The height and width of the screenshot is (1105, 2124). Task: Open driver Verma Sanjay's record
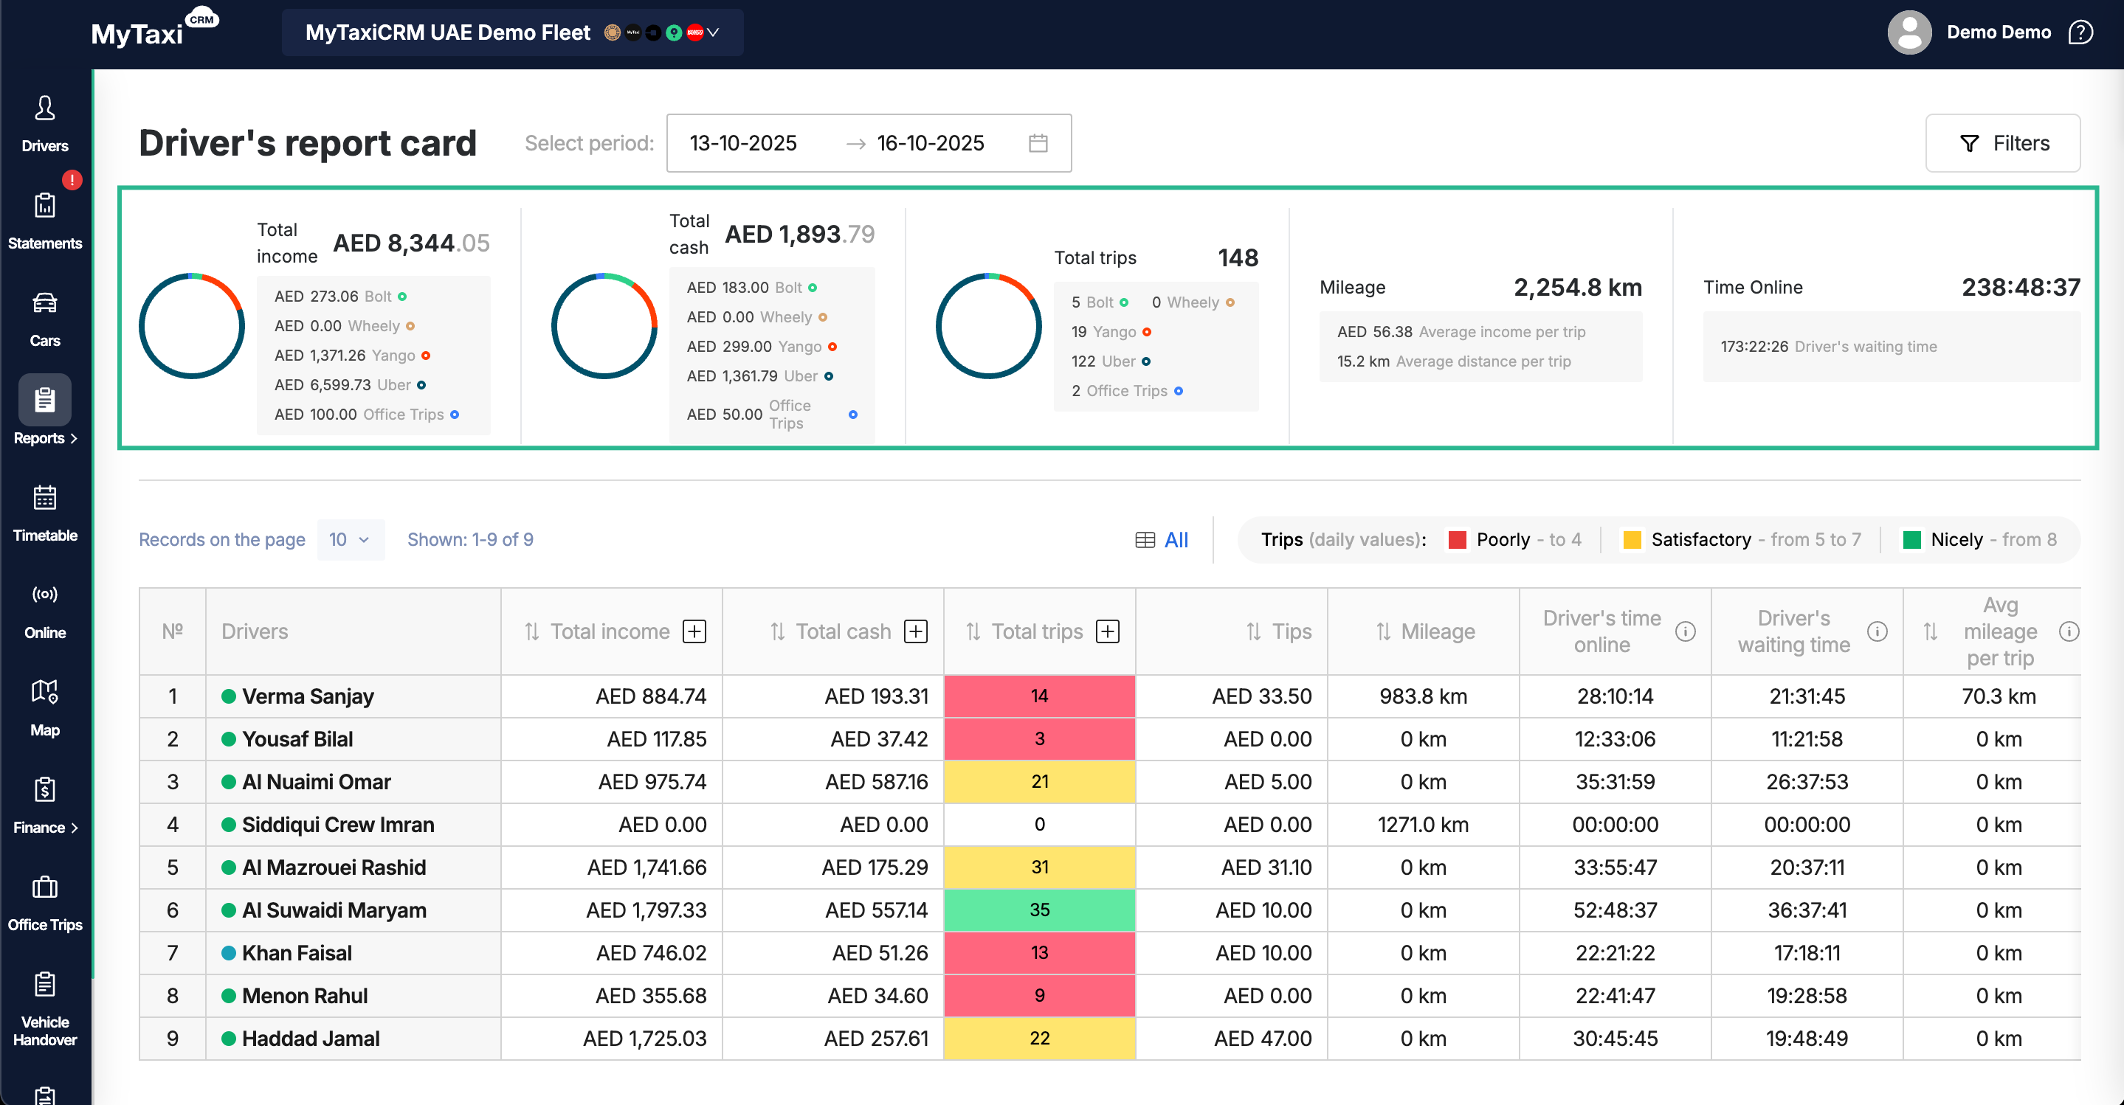point(308,696)
